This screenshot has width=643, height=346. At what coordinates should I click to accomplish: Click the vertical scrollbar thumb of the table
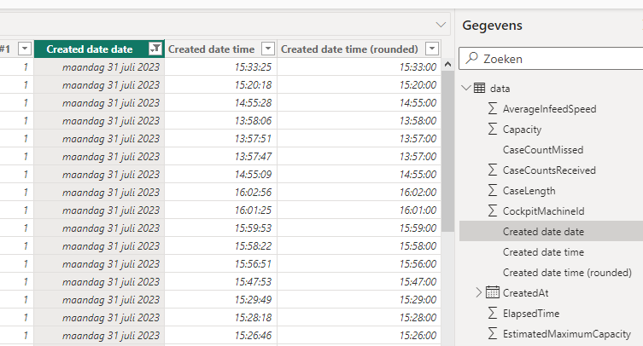447,152
